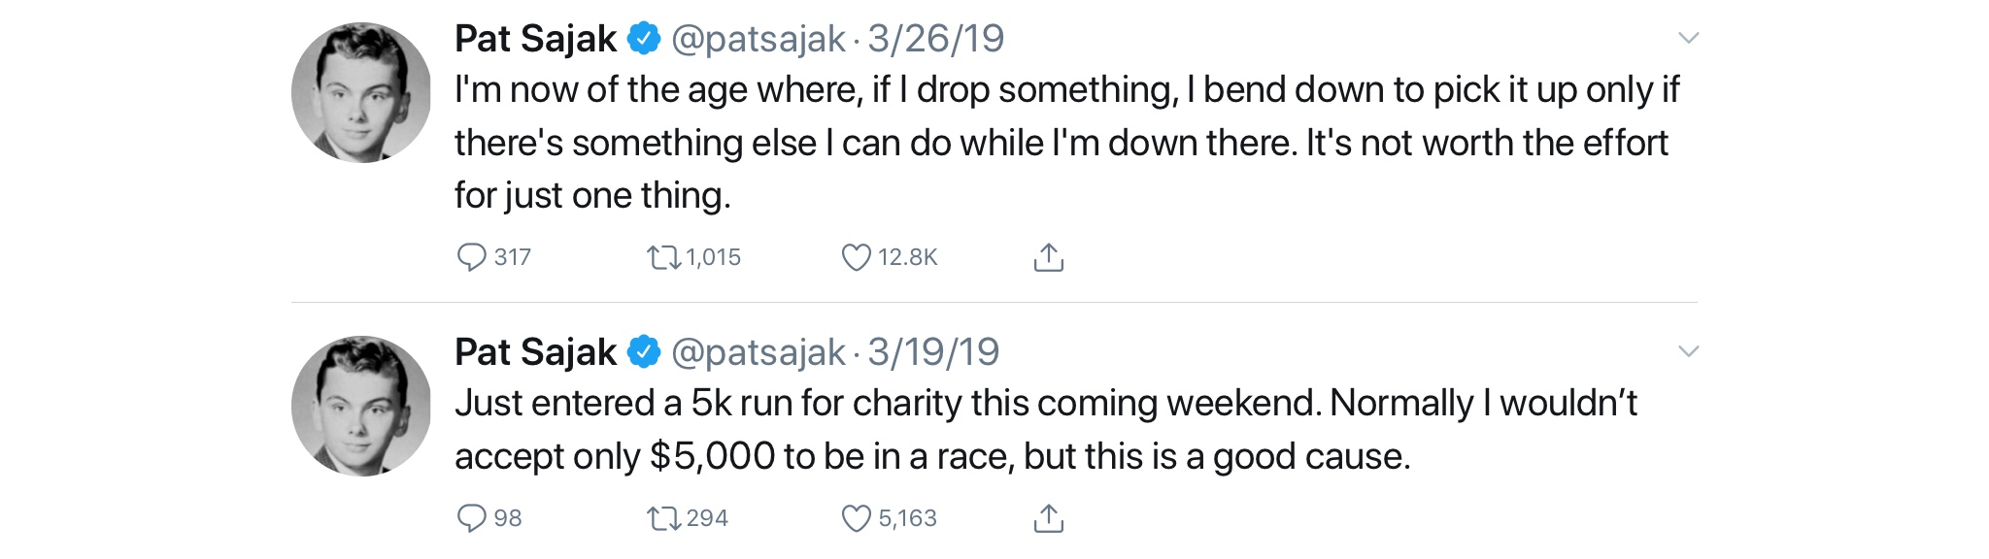Open @patsajak handle on the second tweet
Screen dimensions: 1989x559
(x=758, y=352)
